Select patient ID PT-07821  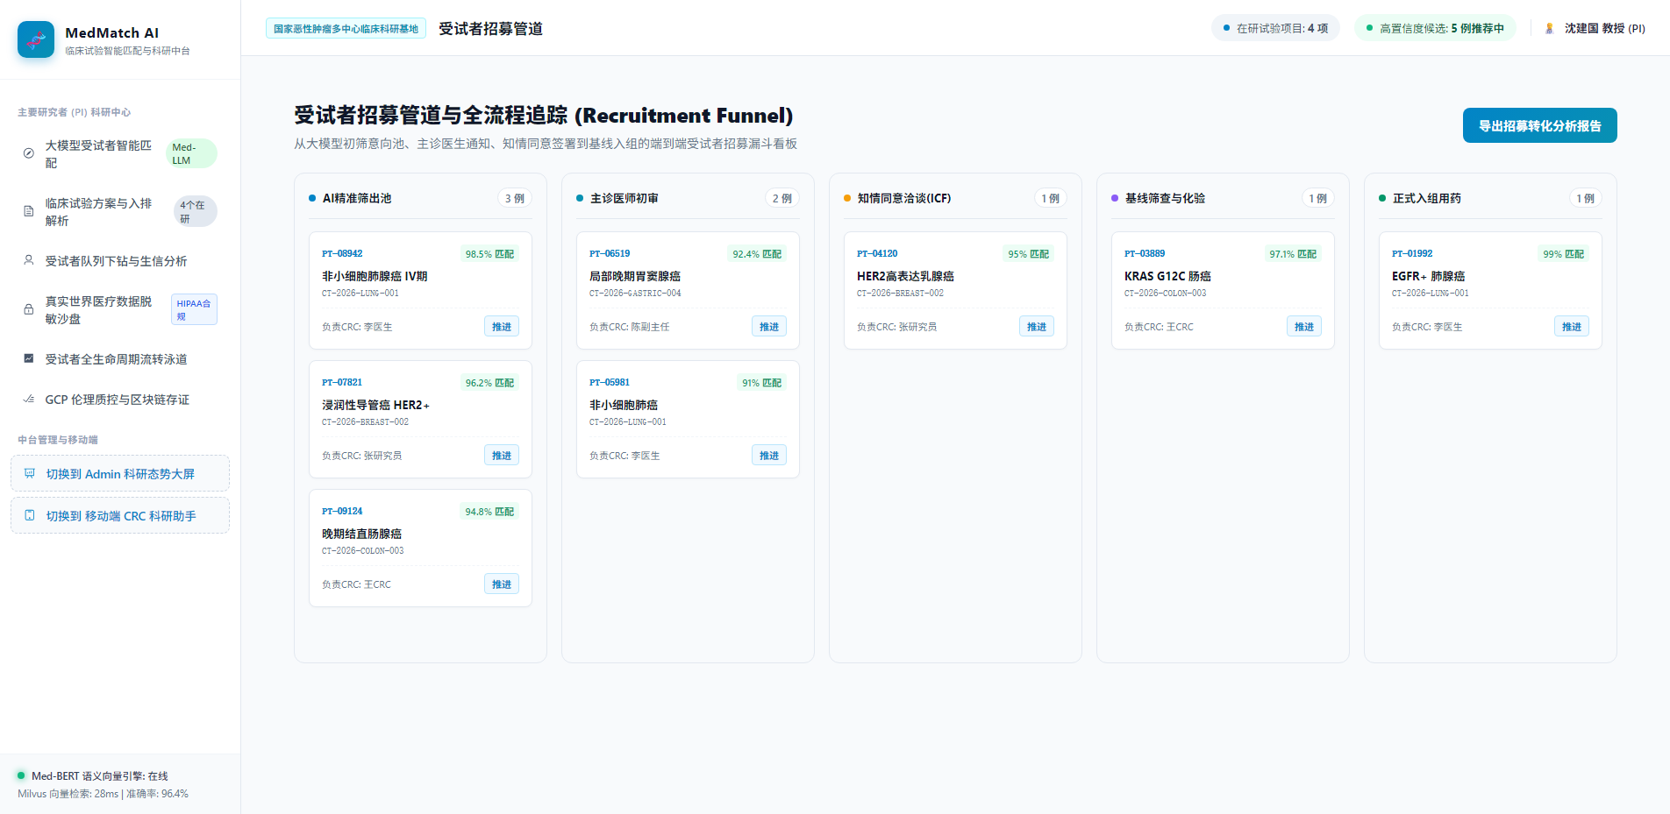pos(342,382)
